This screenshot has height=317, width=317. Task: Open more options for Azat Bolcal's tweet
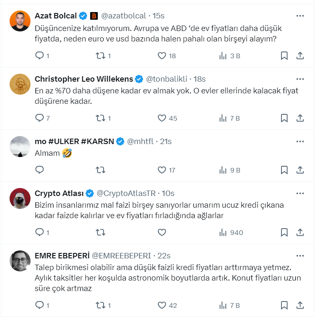point(300,16)
